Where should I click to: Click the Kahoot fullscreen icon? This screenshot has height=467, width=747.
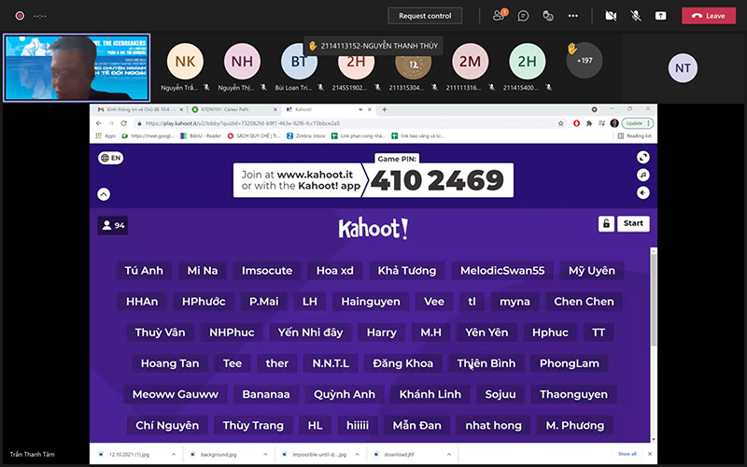[x=643, y=157]
